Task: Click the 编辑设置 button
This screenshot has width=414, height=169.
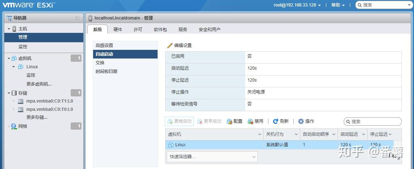Action: coord(180,45)
